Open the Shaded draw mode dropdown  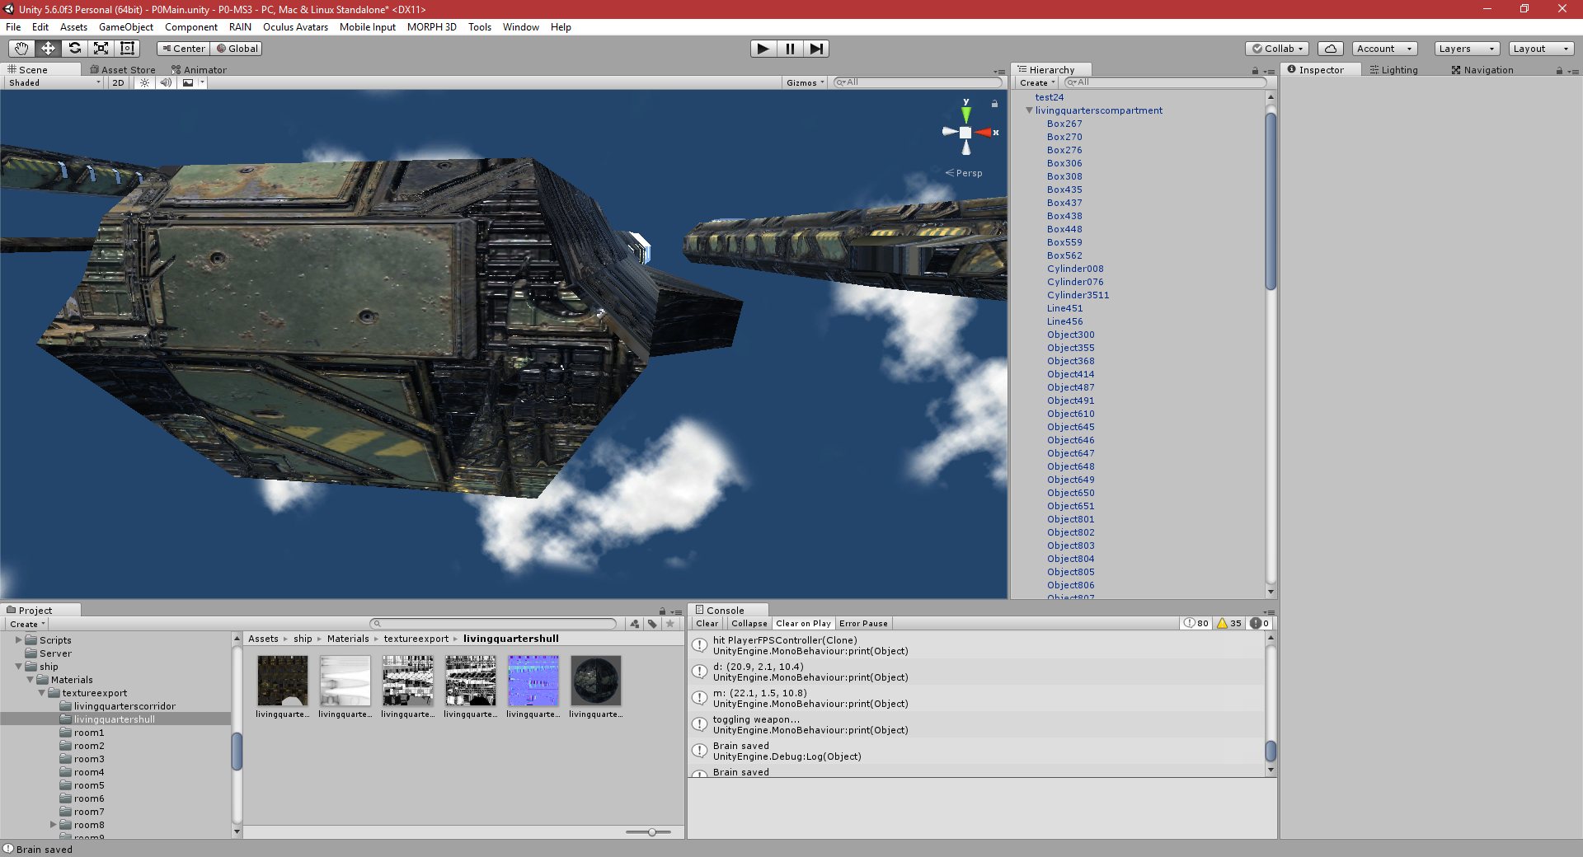click(52, 82)
